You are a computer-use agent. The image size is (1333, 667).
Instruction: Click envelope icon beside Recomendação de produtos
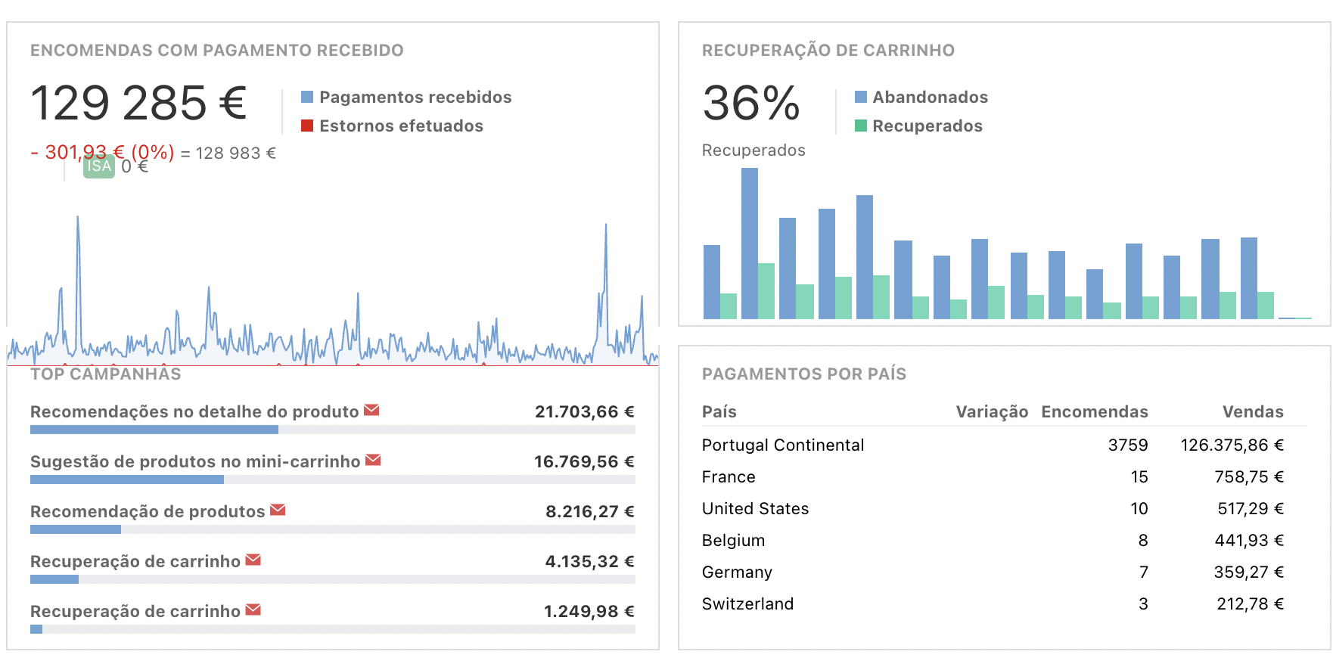(x=278, y=510)
